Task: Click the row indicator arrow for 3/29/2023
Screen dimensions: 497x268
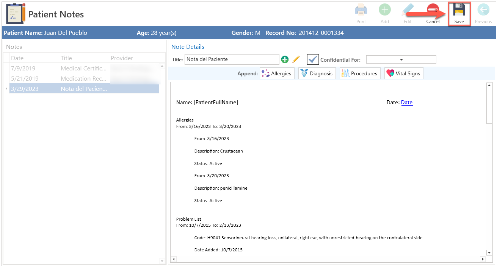Action: pos(6,89)
